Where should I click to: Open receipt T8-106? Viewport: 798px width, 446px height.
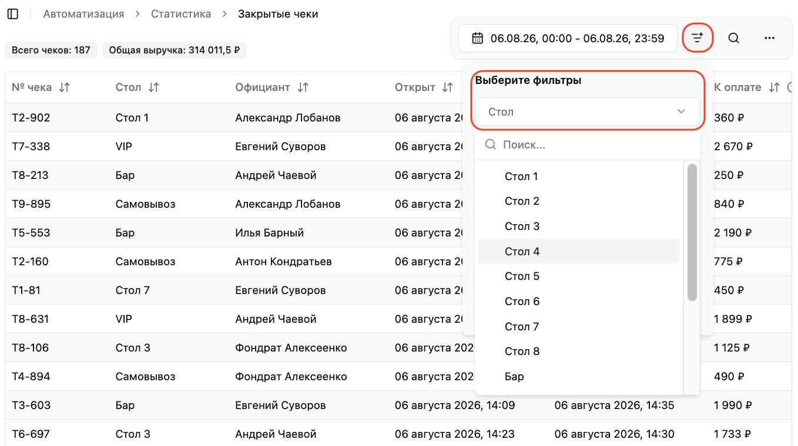[31, 348]
